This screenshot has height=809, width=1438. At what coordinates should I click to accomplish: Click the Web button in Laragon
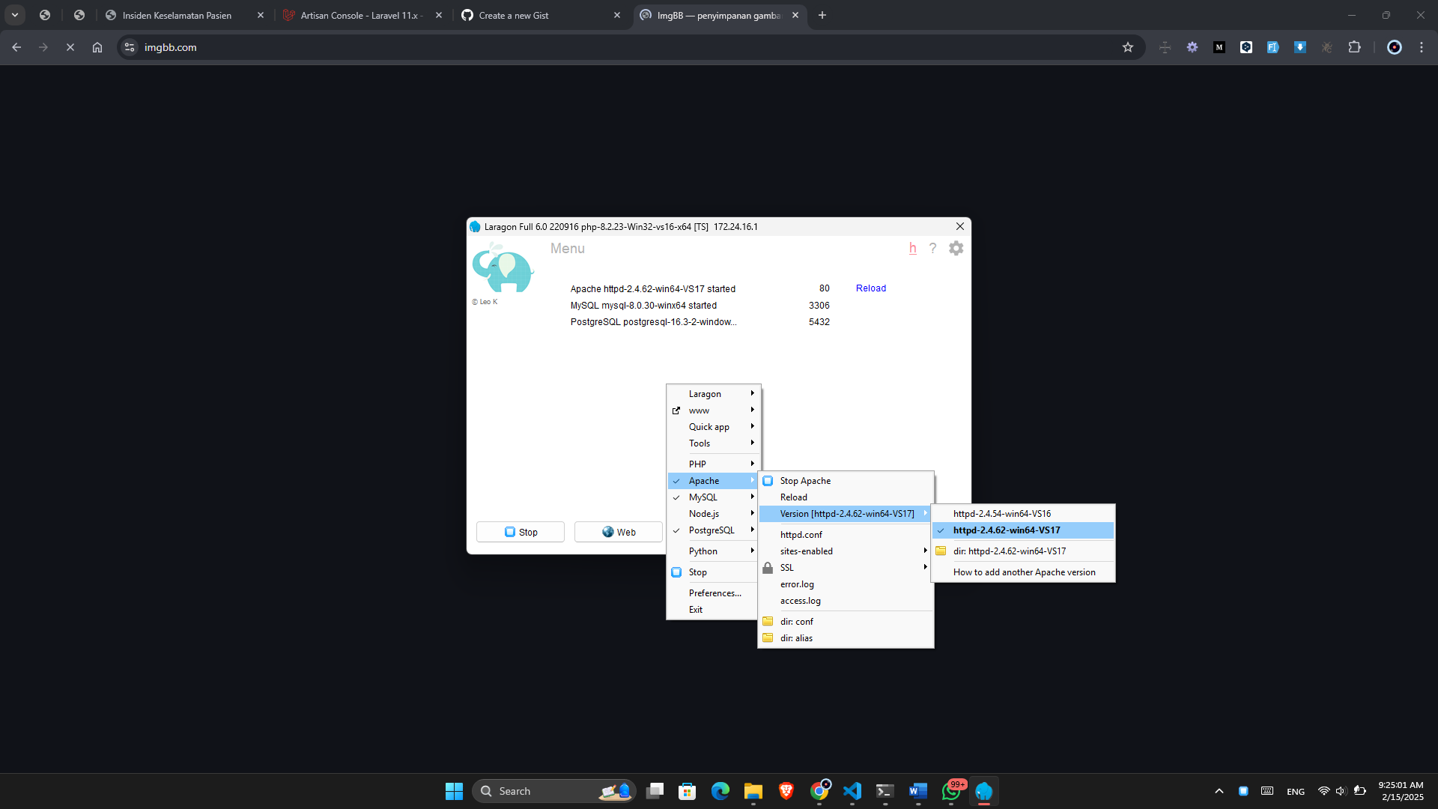619,532
